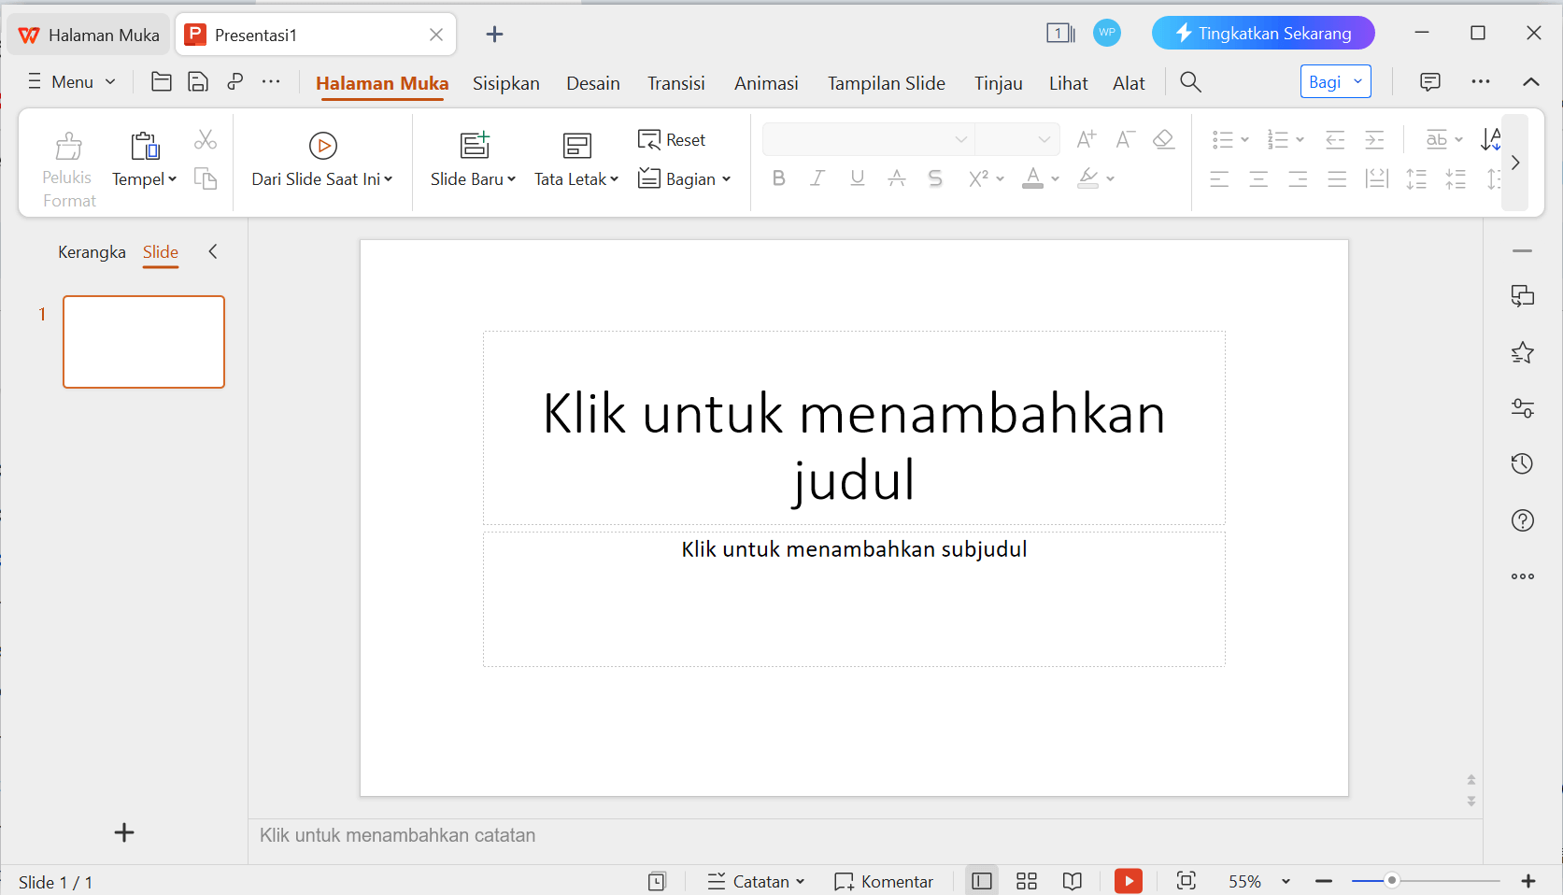Open the help panel on the right sidebar
The image size is (1563, 895).
(1522, 520)
